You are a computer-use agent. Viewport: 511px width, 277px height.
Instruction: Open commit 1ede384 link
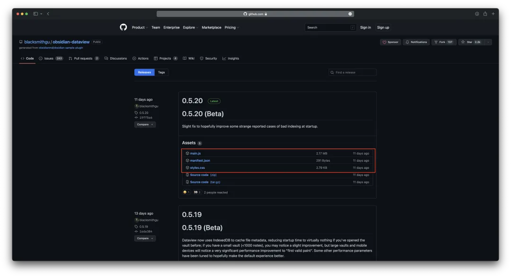coord(146,232)
